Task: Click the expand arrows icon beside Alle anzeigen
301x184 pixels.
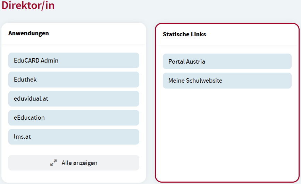Action: coord(53,163)
